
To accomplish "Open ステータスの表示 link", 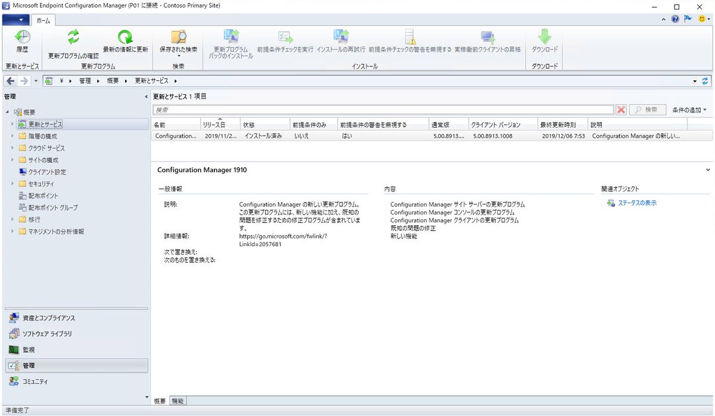I will click(x=637, y=203).
